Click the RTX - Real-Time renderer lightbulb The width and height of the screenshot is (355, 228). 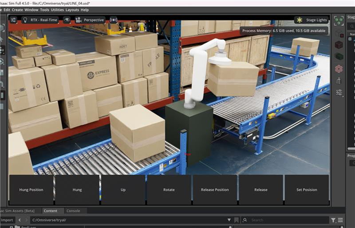[x=26, y=20]
